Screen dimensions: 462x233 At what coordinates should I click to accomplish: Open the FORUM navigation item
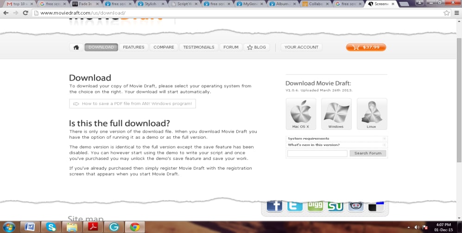coord(231,47)
